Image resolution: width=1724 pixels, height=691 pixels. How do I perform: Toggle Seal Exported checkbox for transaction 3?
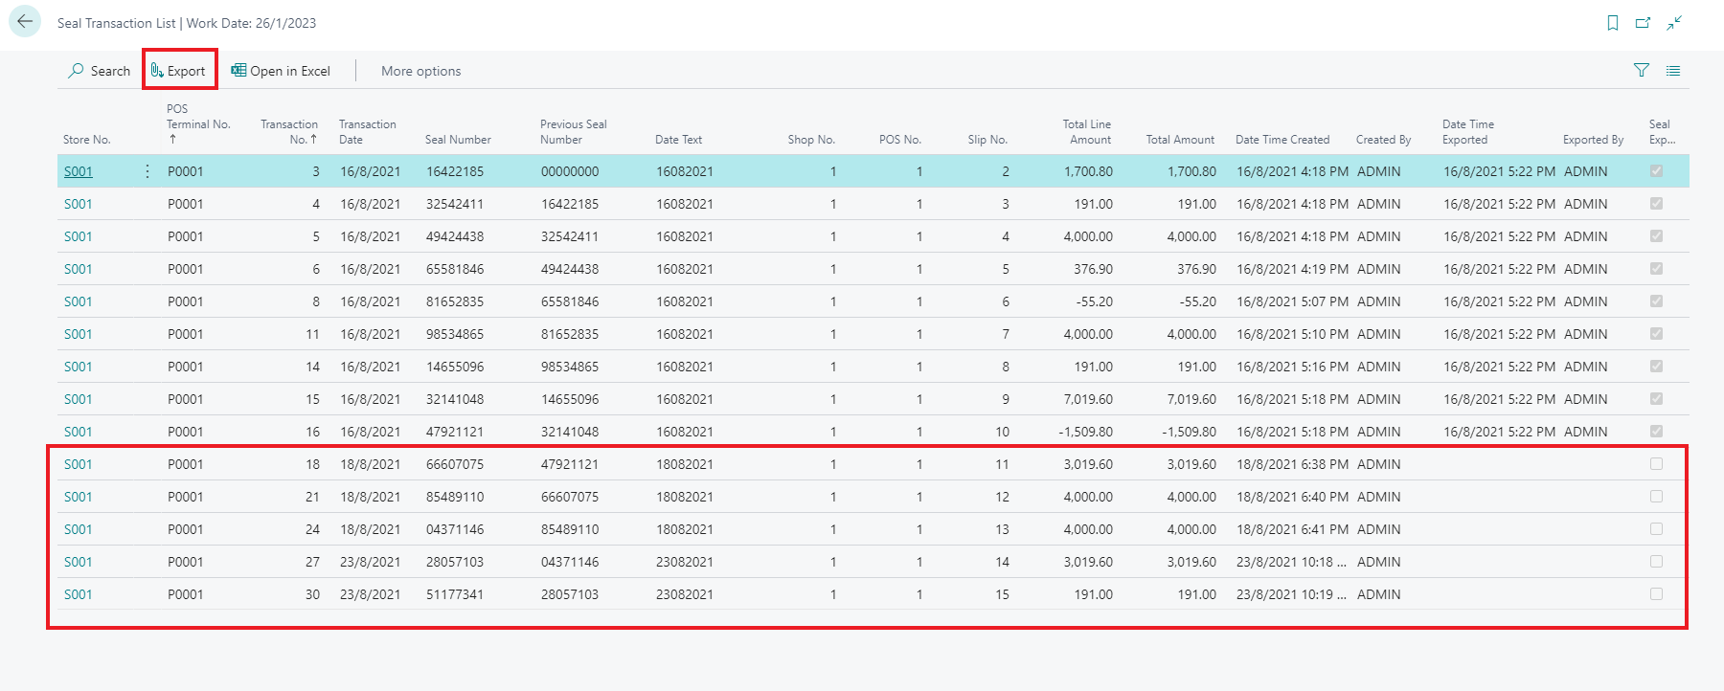tap(1656, 171)
